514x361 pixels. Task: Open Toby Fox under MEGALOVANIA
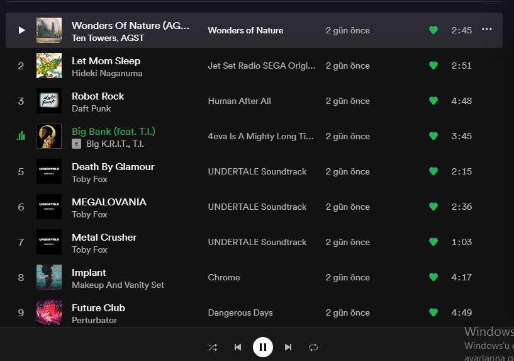tap(89, 214)
